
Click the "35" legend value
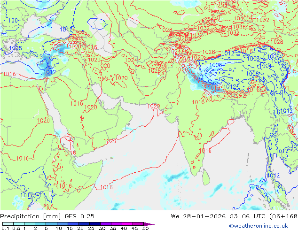tap(113, 228)
